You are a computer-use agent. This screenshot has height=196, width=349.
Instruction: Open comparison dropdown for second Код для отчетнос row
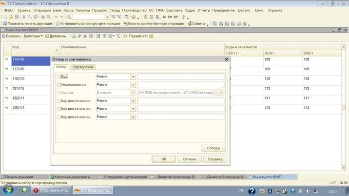[x=133, y=109]
